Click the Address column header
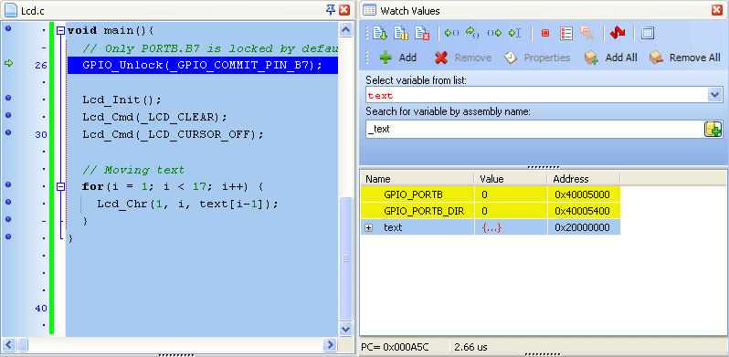Screen dimensions: 729x357 tap(584, 179)
